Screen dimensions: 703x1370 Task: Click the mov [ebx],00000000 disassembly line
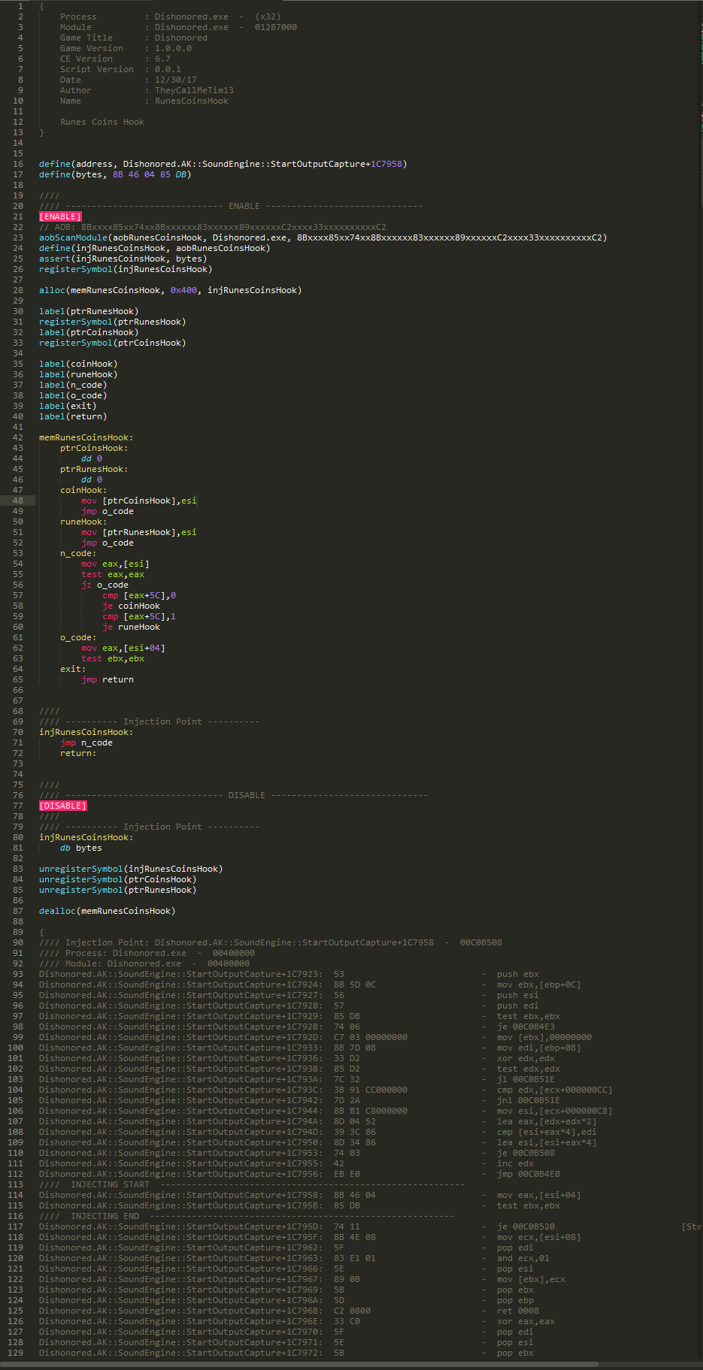[x=315, y=1037]
